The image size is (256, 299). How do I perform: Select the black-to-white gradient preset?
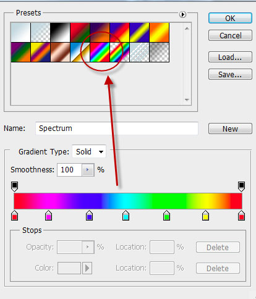pyautogui.click(x=60, y=33)
